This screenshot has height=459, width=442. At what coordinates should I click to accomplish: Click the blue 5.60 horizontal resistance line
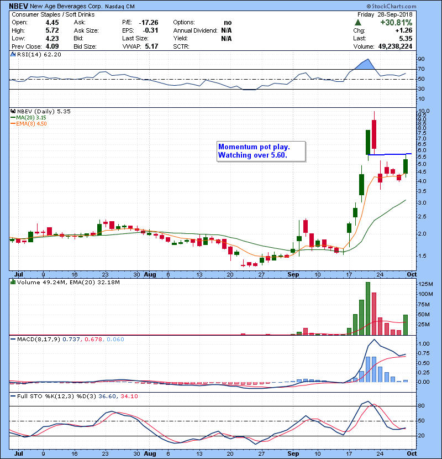tap(390, 154)
